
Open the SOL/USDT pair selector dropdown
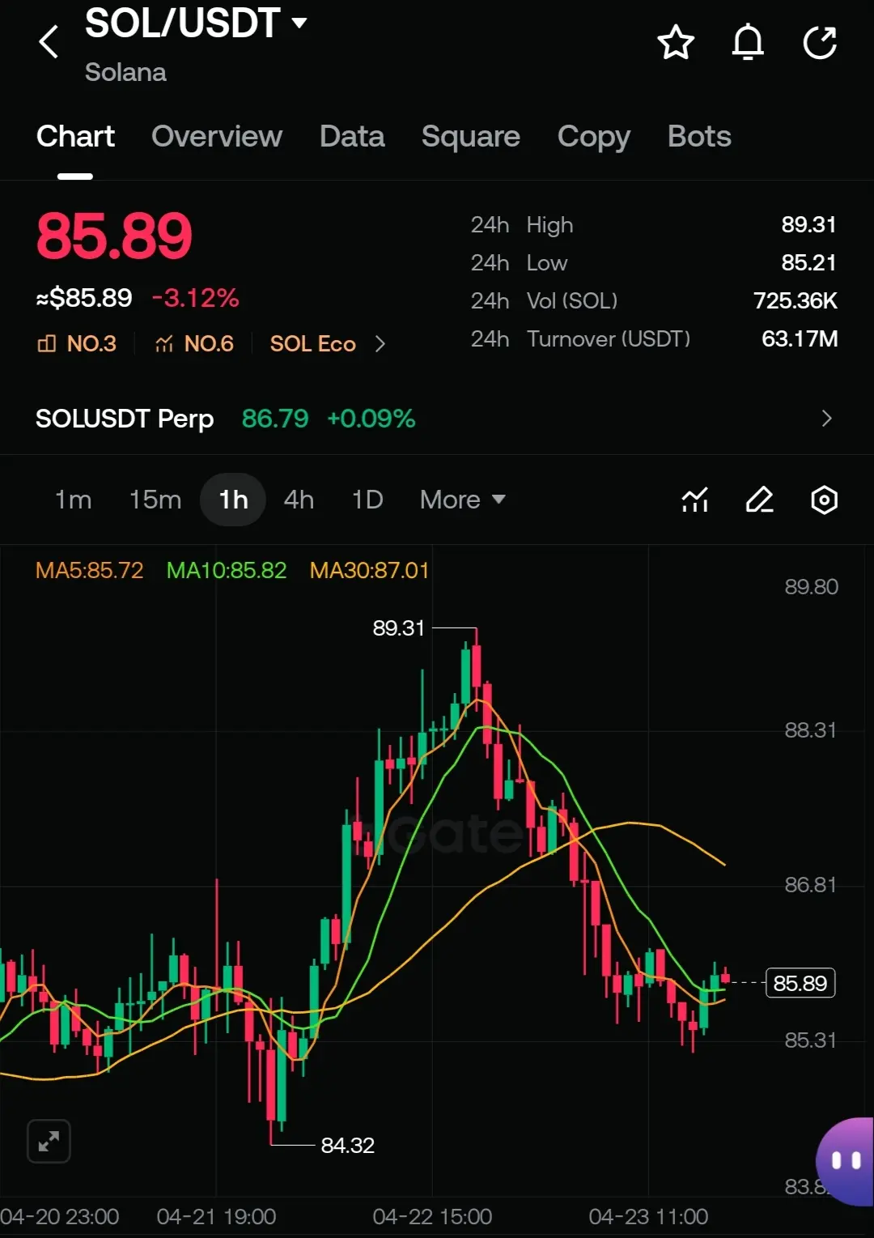[x=196, y=23]
